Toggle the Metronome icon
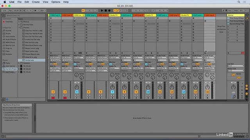 click(35, 10)
